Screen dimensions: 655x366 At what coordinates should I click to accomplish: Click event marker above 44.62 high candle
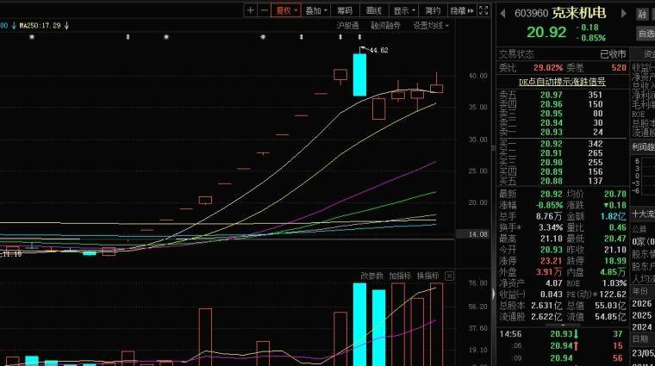pos(359,37)
